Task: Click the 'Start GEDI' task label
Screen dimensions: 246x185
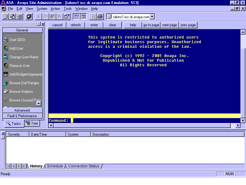Action: 17,40
